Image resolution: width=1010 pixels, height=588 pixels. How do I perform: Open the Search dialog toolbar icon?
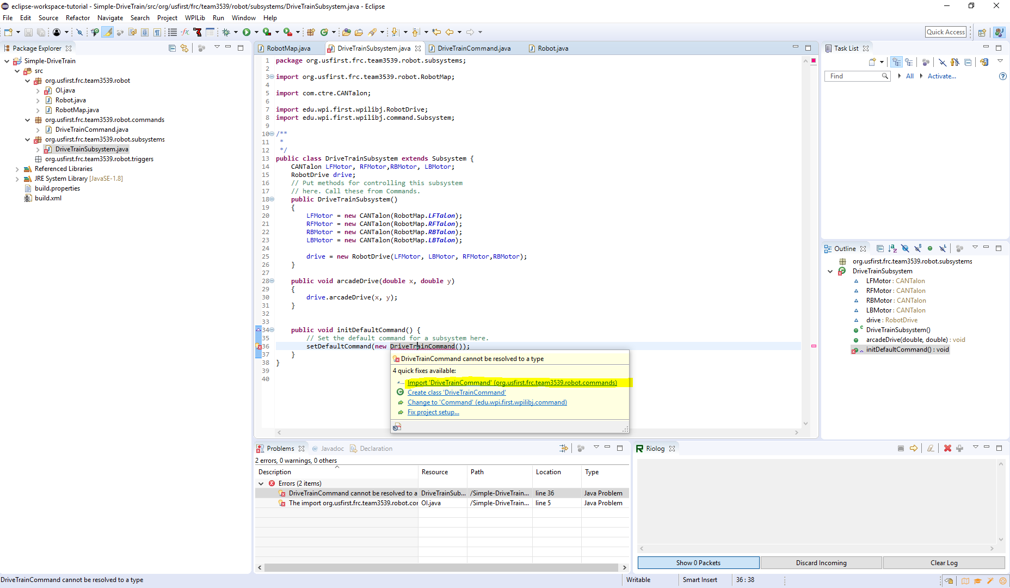371,32
